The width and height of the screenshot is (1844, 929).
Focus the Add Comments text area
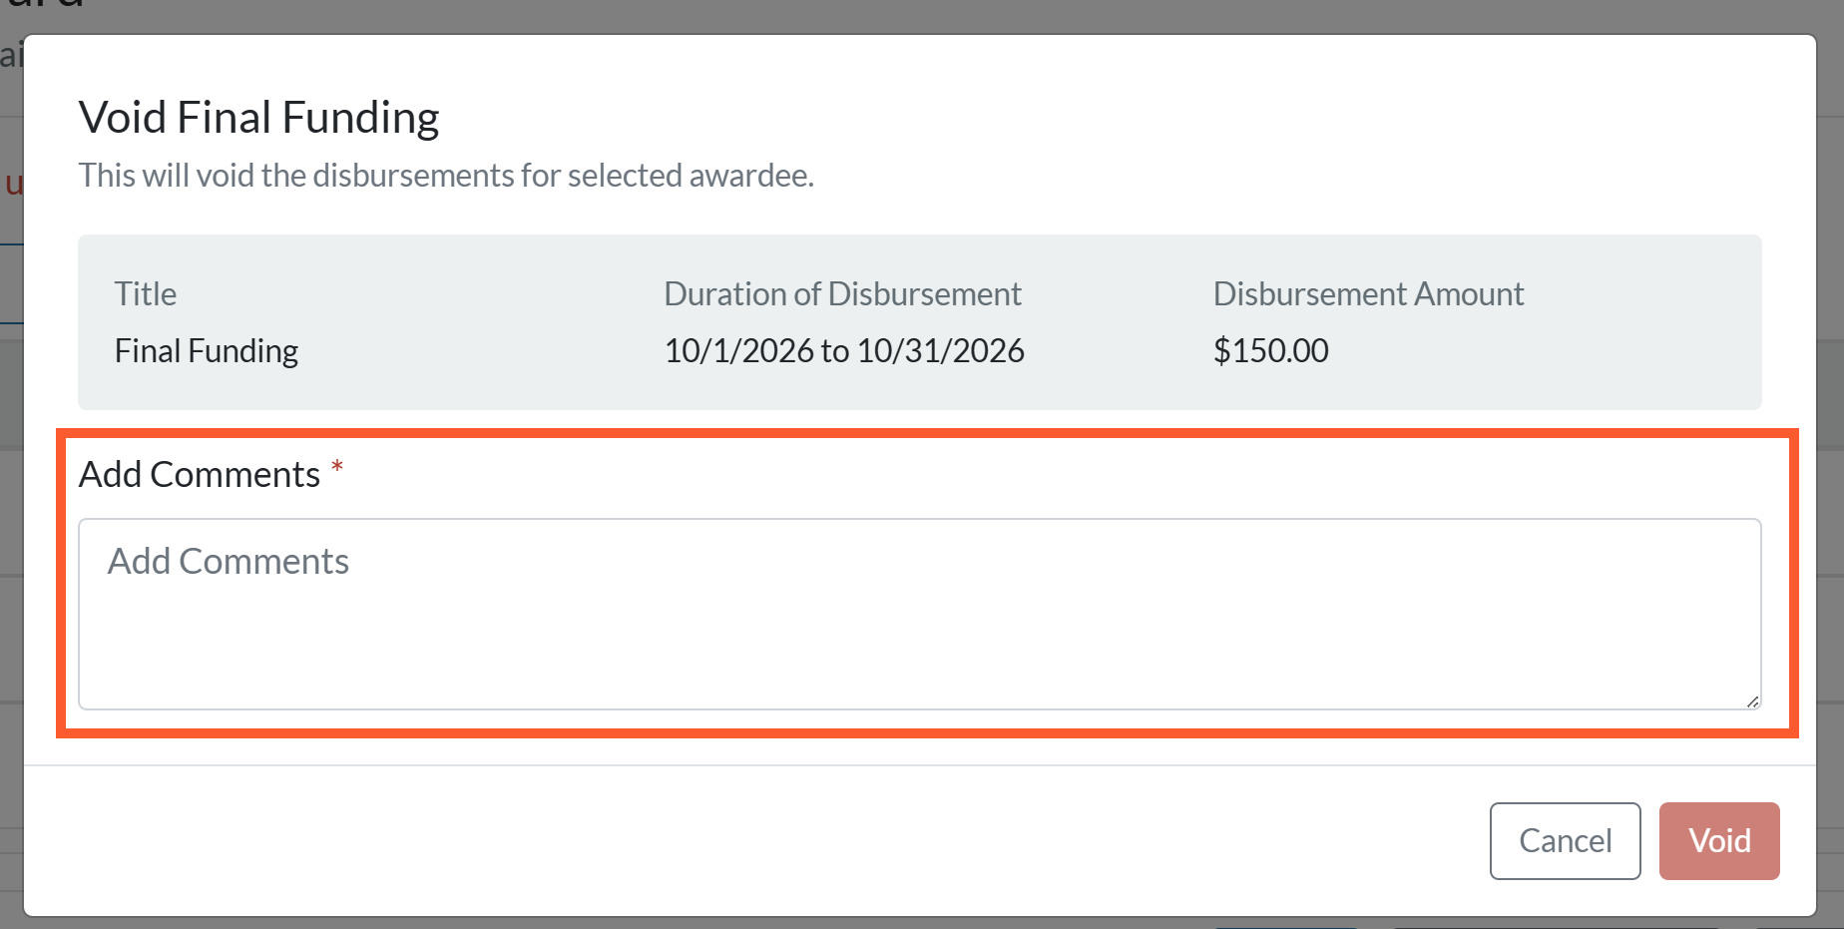[x=919, y=614]
